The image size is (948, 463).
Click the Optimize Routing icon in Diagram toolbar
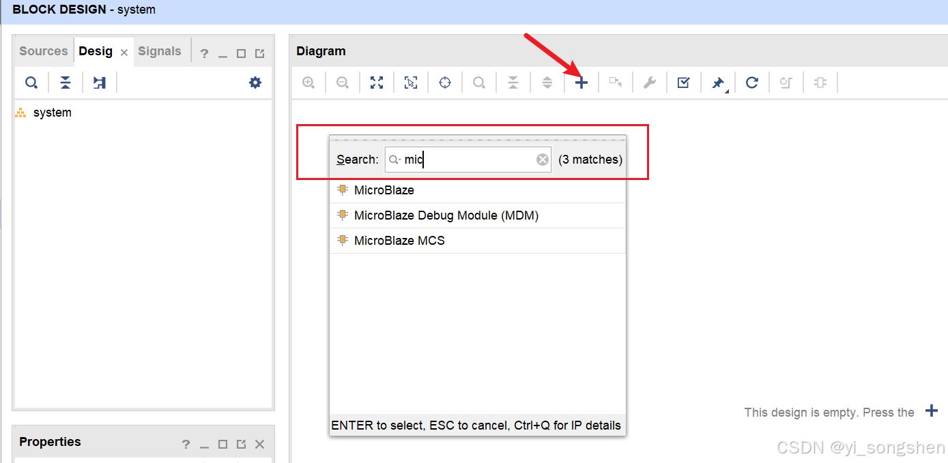coord(786,83)
